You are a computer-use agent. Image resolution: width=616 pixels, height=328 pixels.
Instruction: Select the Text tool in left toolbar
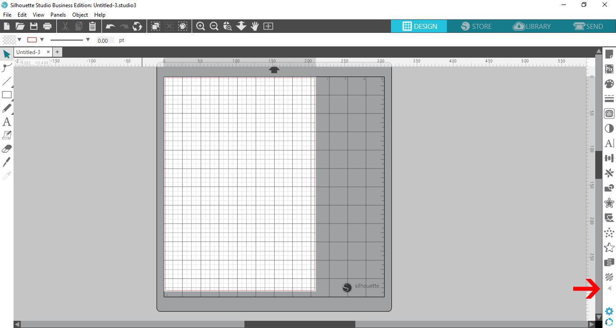coord(7,122)
